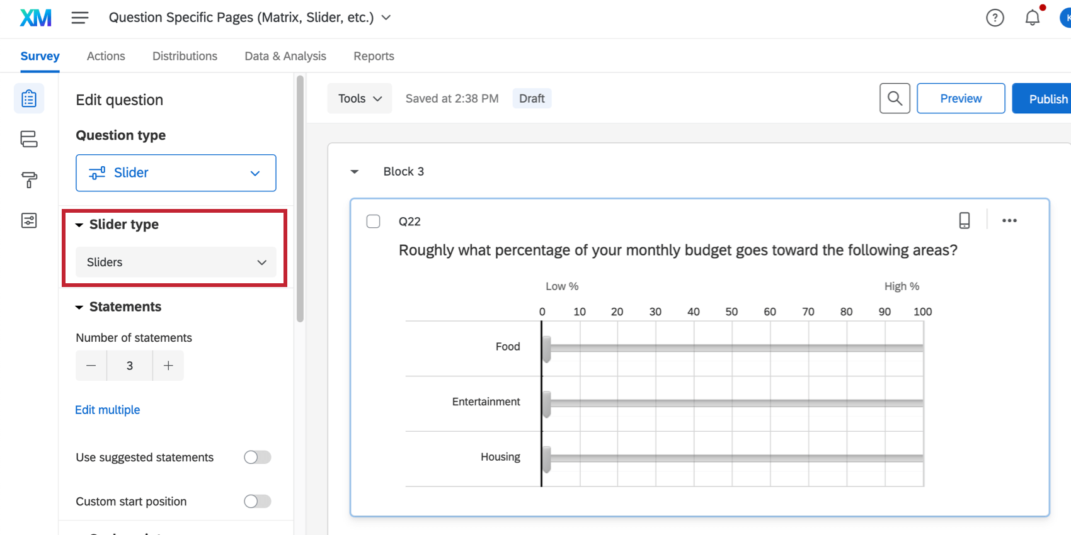1071x535 pixels.
Task: Open survey options icon in sidebar
Action: [29, 220]
